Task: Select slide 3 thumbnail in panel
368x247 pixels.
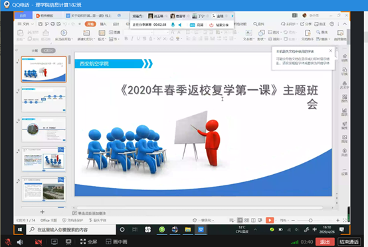Action: click(x=44, y=129)
